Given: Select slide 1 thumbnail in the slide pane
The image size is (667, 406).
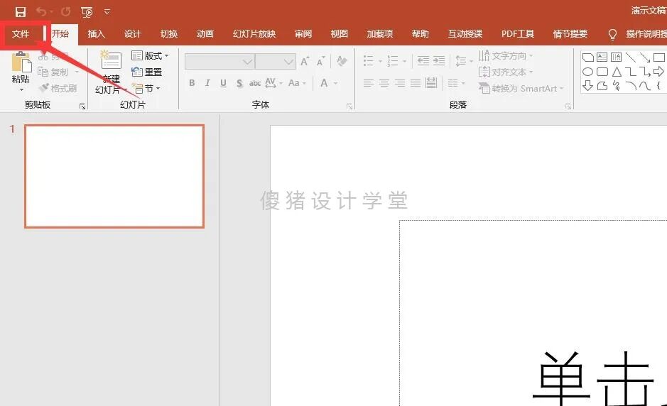Looking at the screenshot, I should [114, 176].
